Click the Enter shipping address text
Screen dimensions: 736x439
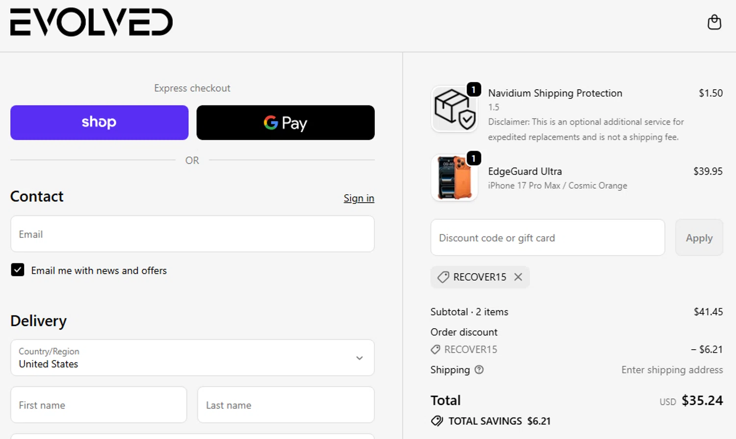(672, 370)
